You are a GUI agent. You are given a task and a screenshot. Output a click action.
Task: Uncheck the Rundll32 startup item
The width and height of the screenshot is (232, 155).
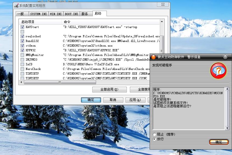point(22,41)
